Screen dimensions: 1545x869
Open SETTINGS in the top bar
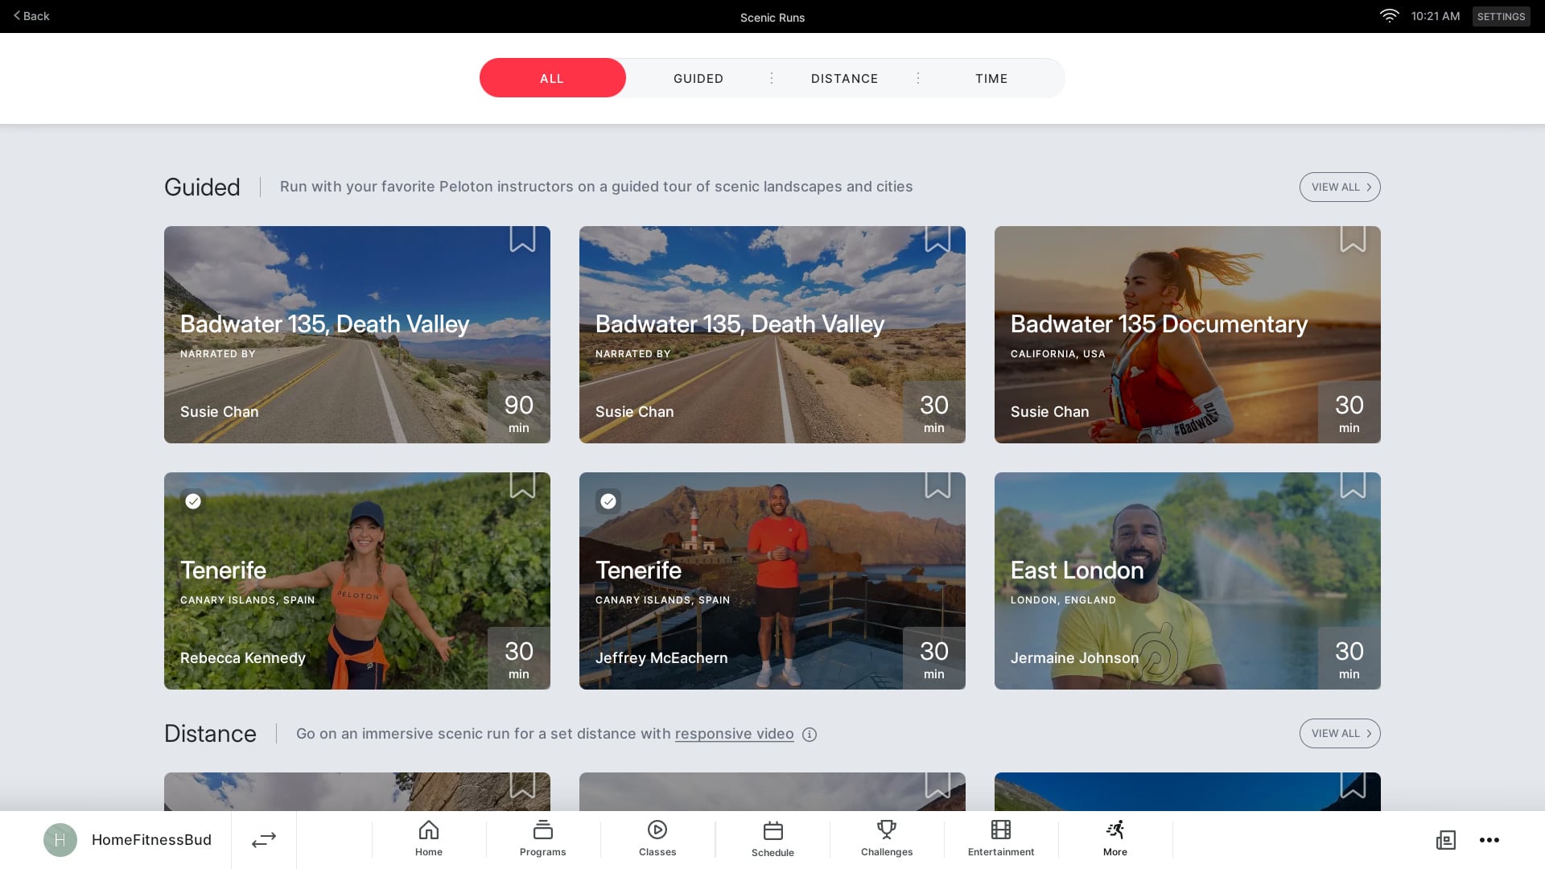1501,16
